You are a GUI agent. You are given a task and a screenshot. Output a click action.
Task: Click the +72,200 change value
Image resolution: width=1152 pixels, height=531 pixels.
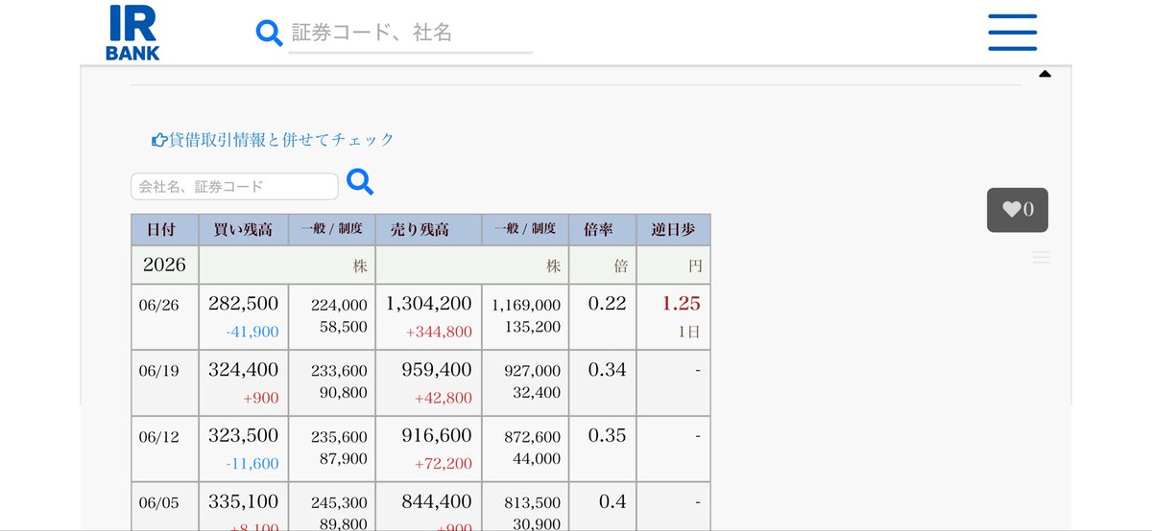tap(444, 464)
